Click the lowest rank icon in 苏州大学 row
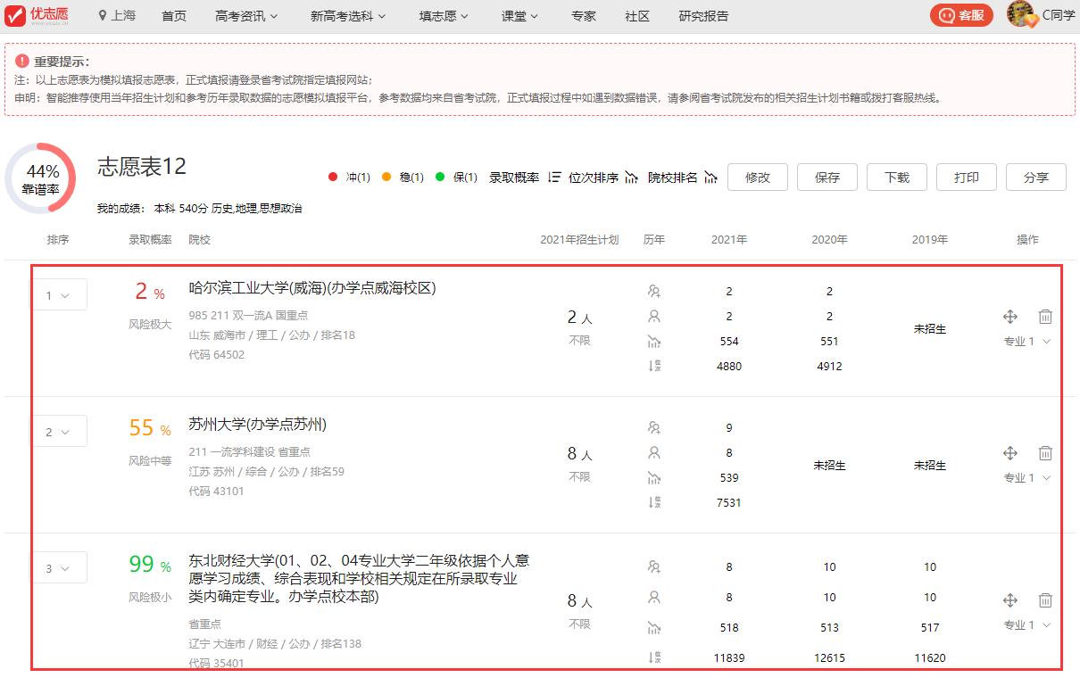This screenshot has width=1080, height=686. [654, 502]
